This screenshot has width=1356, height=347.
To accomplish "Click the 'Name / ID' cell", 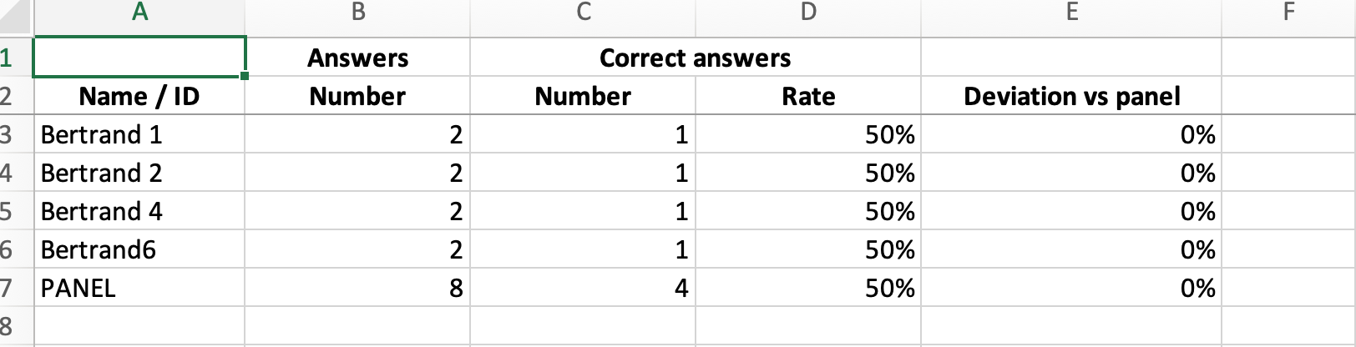I will (139, 96).
